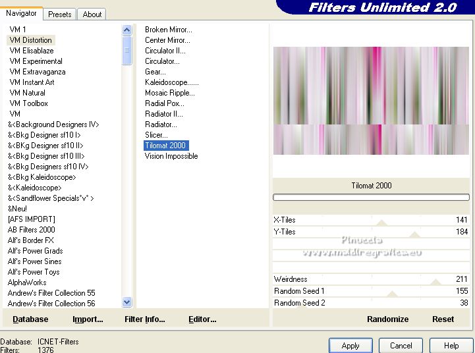Choose &<Sandflower Specials°v° > category

[51, 198]
